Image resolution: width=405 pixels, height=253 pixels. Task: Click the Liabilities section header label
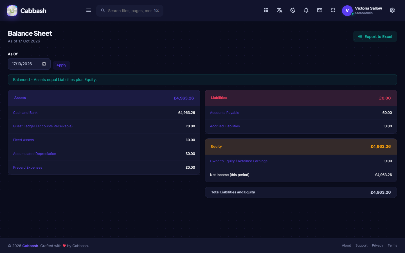[219, 98]
